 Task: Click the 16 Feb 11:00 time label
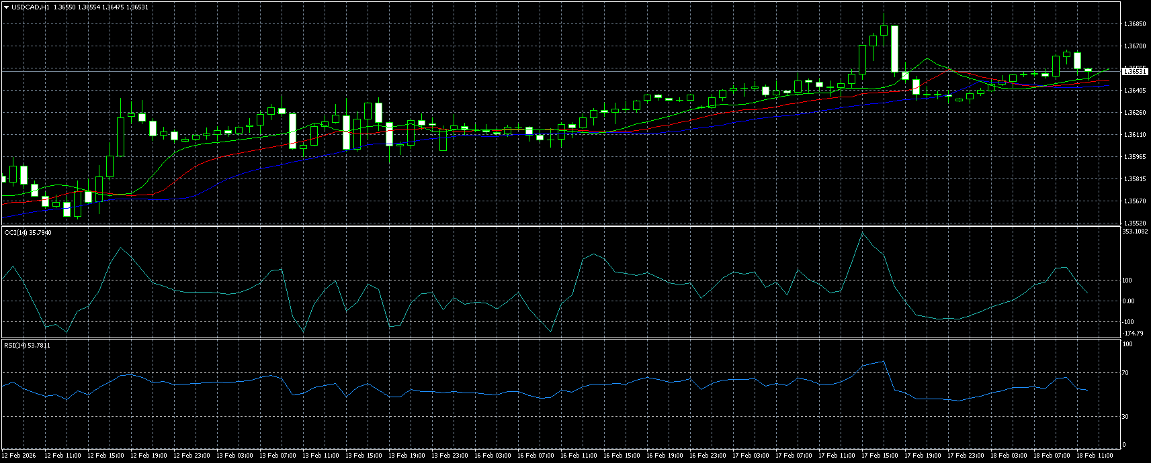pyautogui.click(x=579, y=455)
